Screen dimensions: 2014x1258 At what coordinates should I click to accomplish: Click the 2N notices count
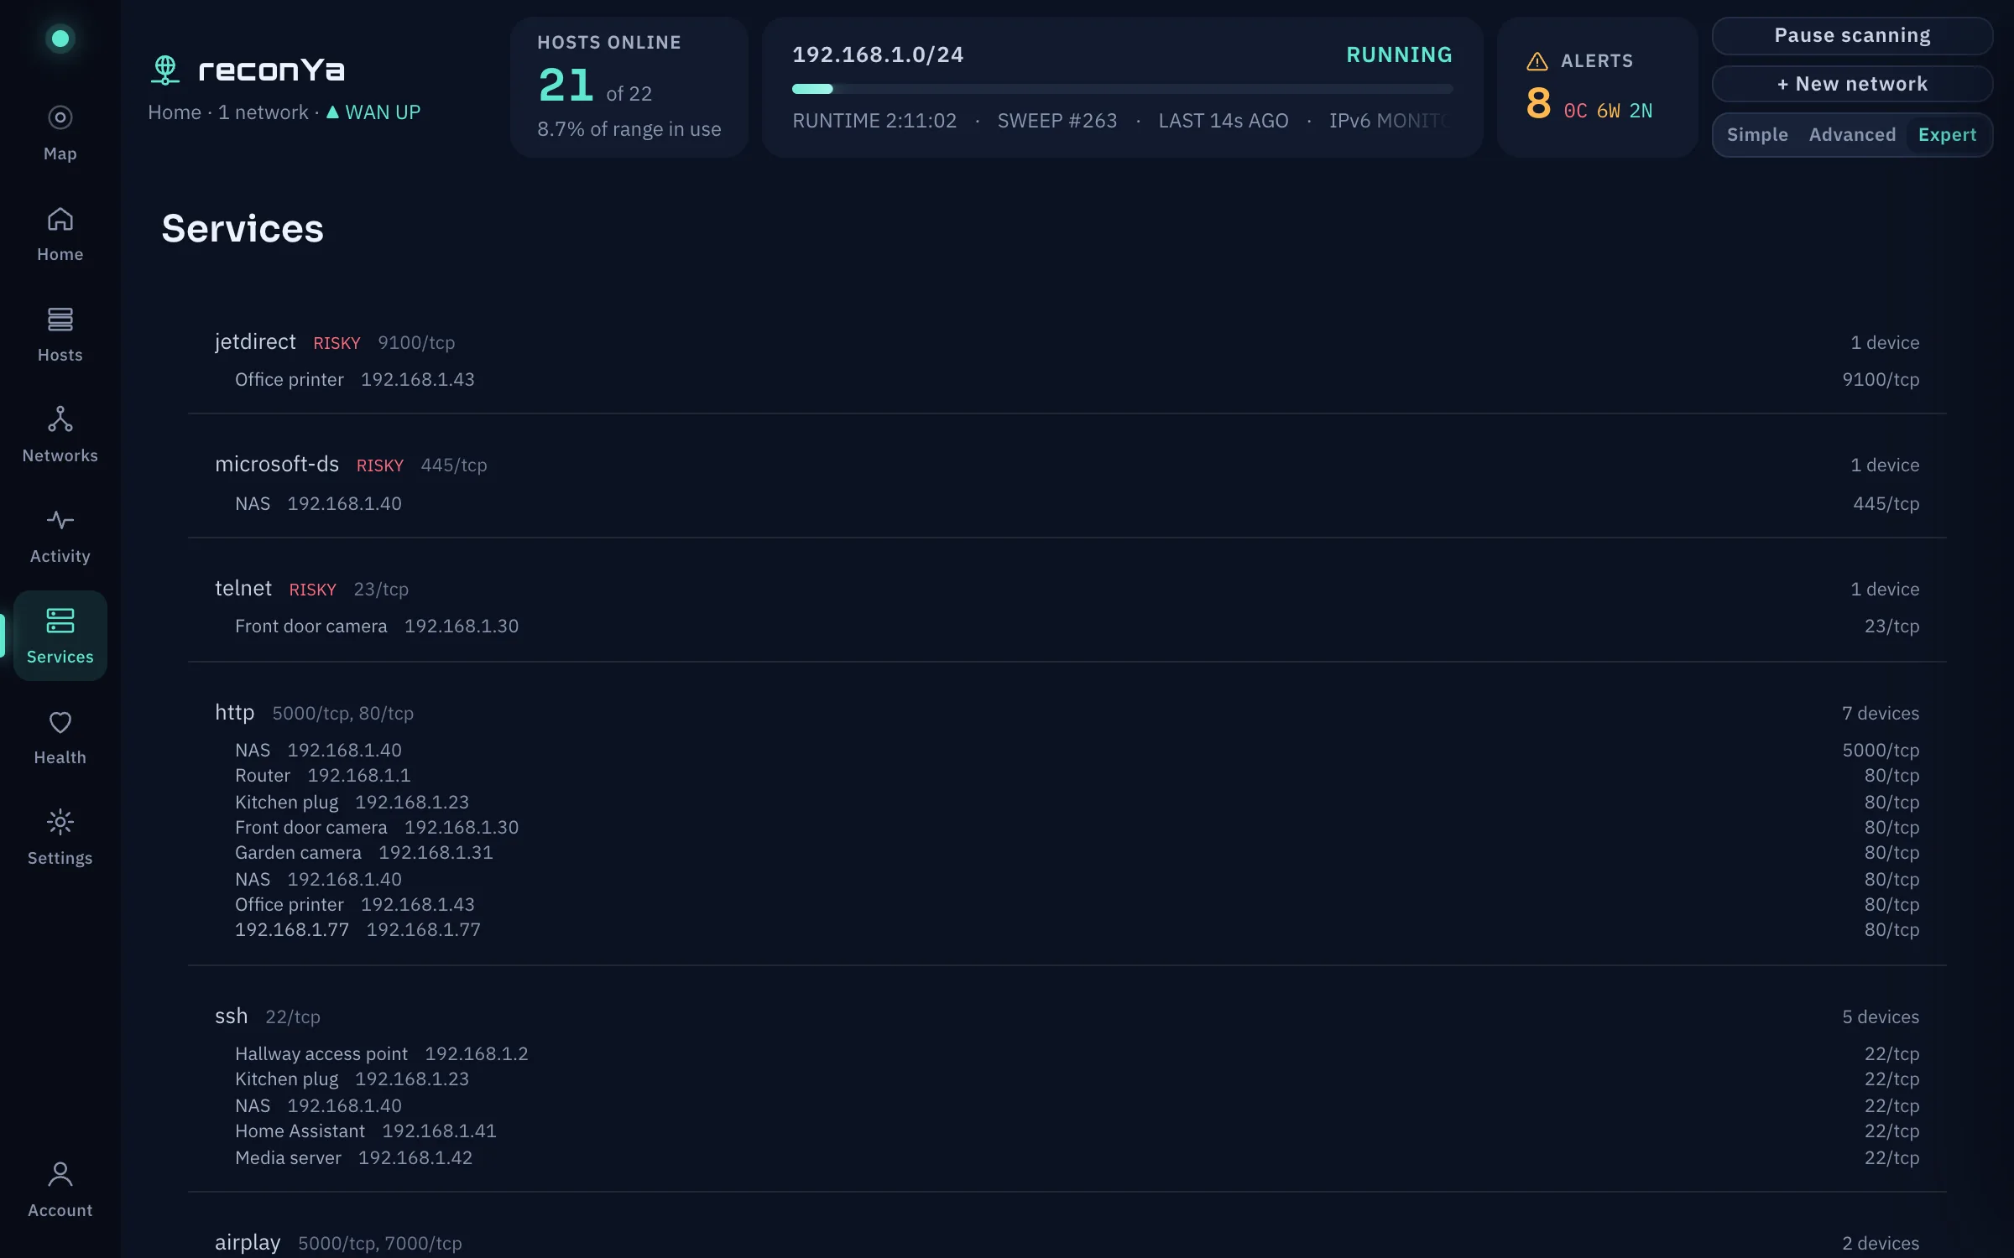pos(1641,111)
